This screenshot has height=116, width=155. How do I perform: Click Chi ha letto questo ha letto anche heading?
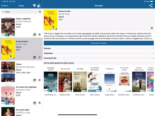pos(59,63)
